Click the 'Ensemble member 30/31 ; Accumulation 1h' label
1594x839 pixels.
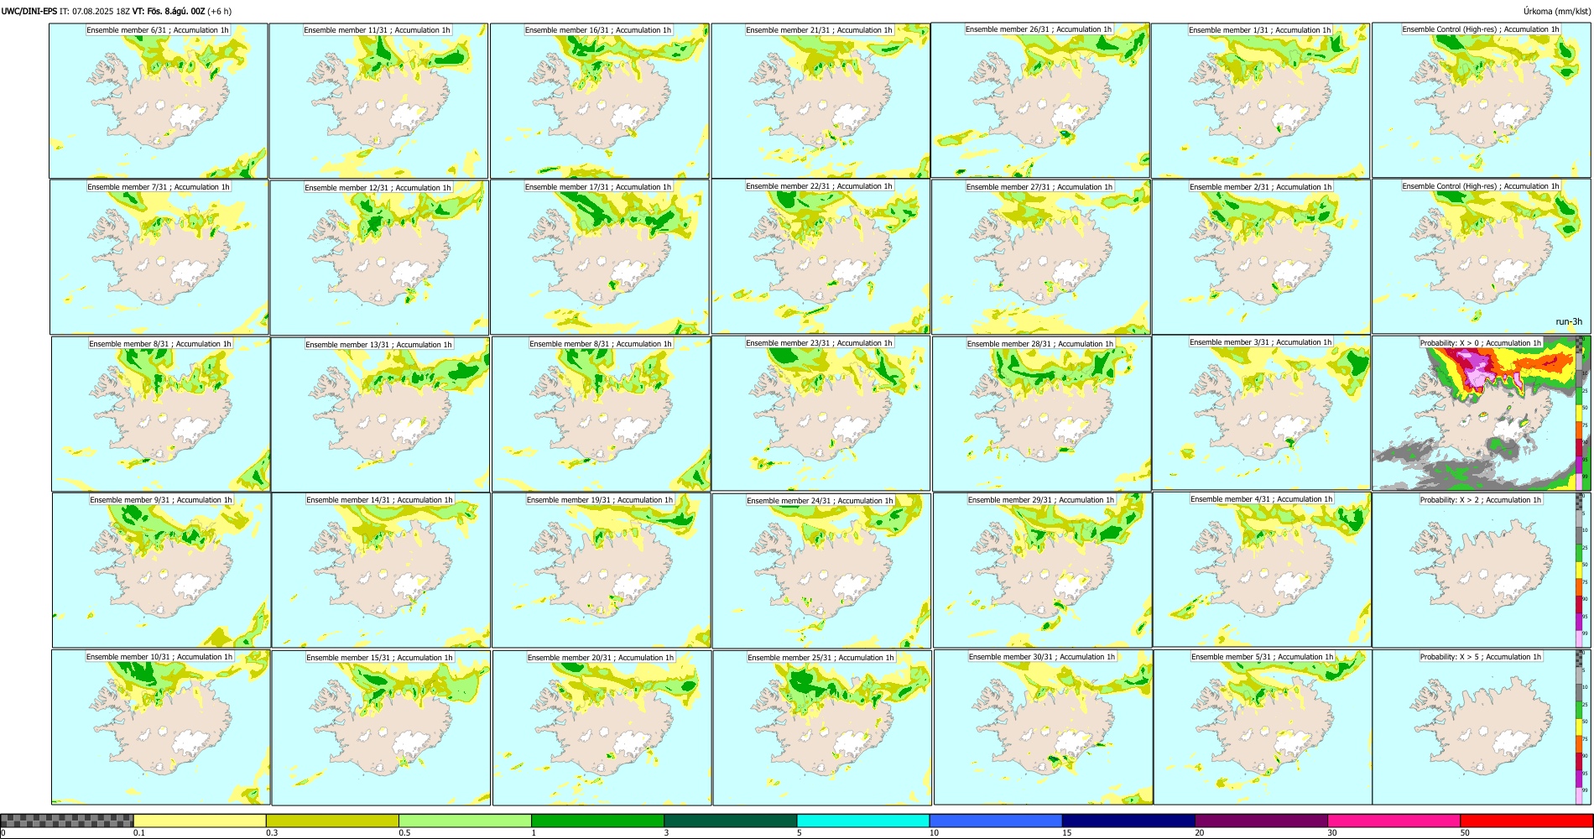click(1042, 657)
